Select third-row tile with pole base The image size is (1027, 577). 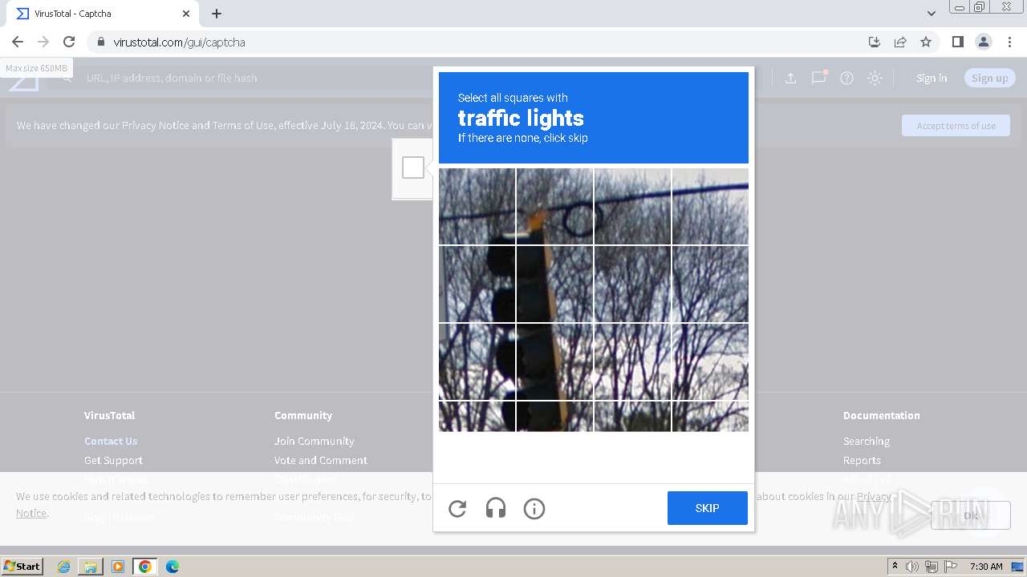(554, 361)
